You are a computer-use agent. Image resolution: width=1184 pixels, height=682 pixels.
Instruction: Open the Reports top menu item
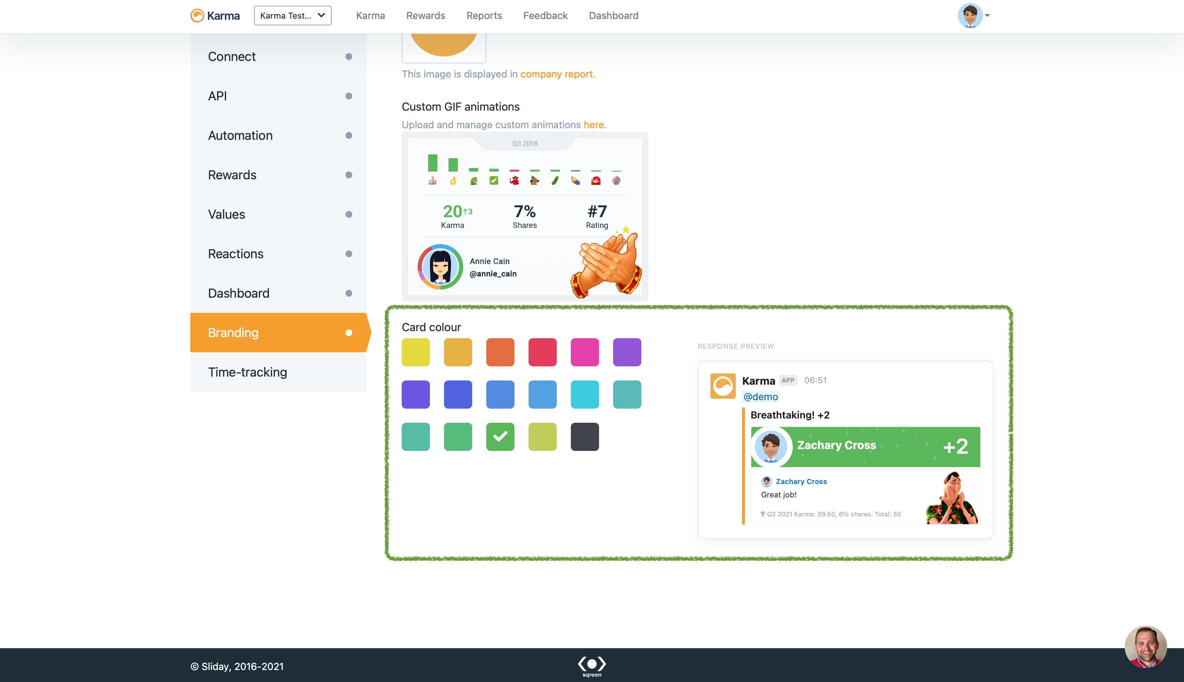(x=484, y=15)
